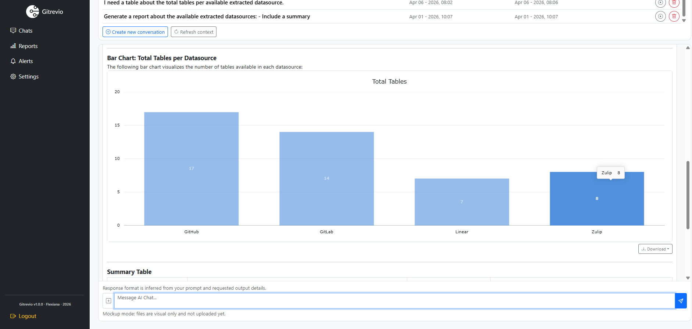The height and width of the screenshot is (329, 692).
Task: Click the 'Bar Chart: Total Tables per Datasource' heading
Action: (x=162, y=58)
